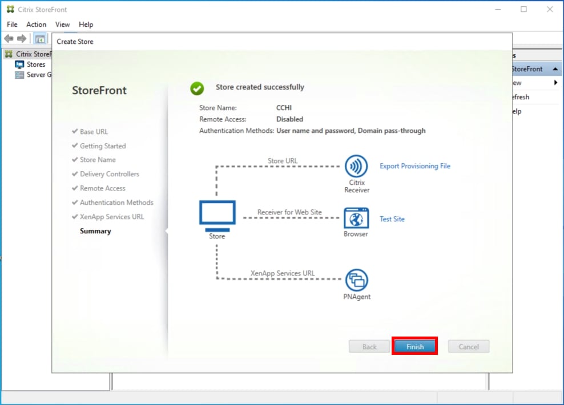Click the Back arrow toolbar icon
This screenshot has height=405, width=564.
pyautogui.click(x=9, y=38)
